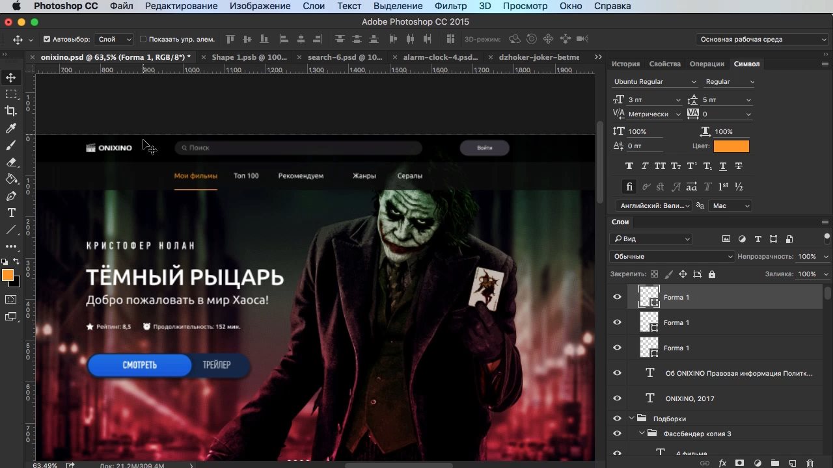The height and width of the screenshot is (468, 833).
Task: Open the Вид layer filter dropdown
Action: pos(651,239)
